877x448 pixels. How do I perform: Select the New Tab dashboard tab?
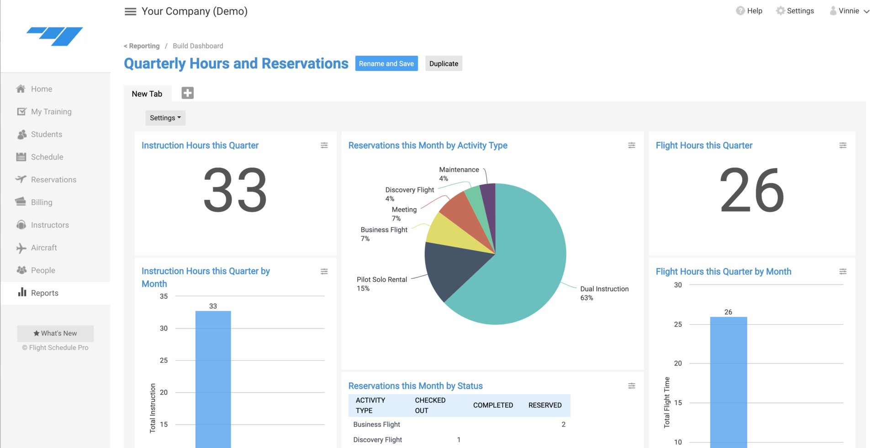[147, 94]
